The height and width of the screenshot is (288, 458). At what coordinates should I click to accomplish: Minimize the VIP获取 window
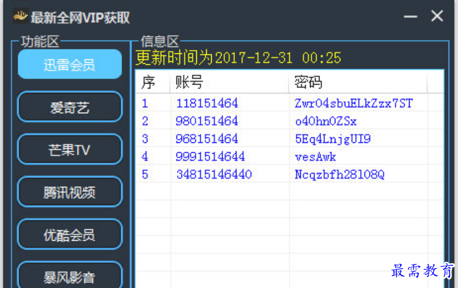coord(410,16)
